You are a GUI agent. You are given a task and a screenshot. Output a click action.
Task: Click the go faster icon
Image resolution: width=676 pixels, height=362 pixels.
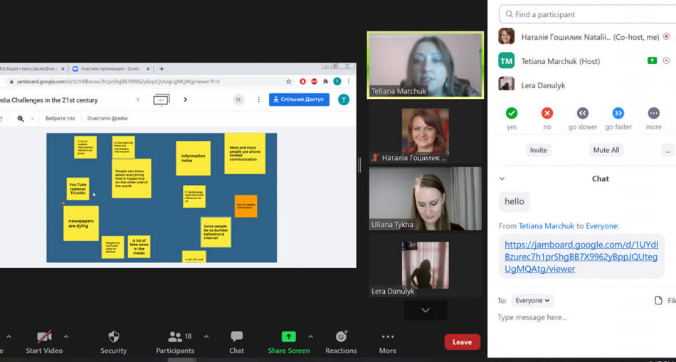coord(618,113)
